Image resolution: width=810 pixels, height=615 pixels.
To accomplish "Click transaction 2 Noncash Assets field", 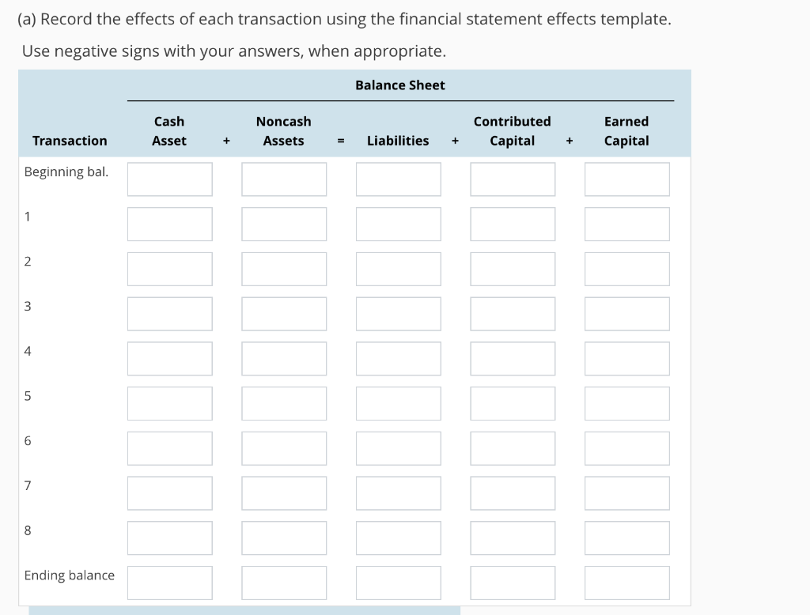I will pyautogui.click(x=283, y=269).
